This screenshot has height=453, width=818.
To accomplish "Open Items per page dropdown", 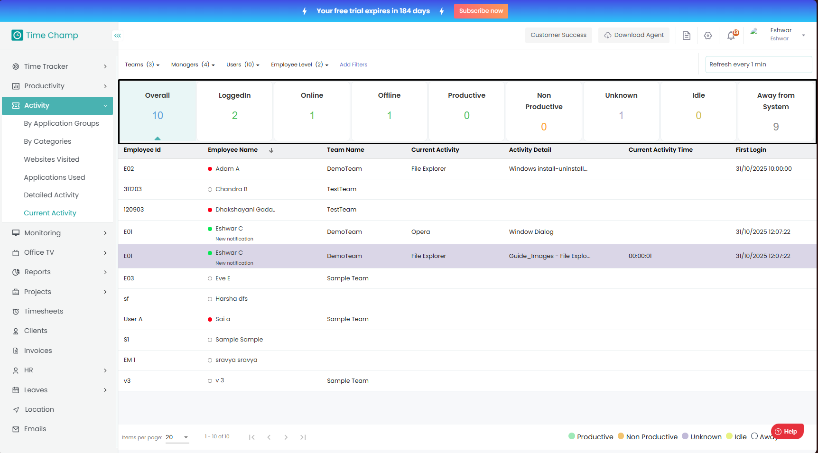I will pos(177,437).
